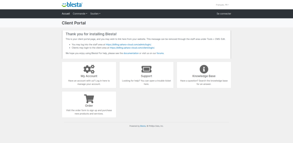Click the Order shopping cart icon
The width and height of the screenshot is (293, 143).
coord(89,99)
